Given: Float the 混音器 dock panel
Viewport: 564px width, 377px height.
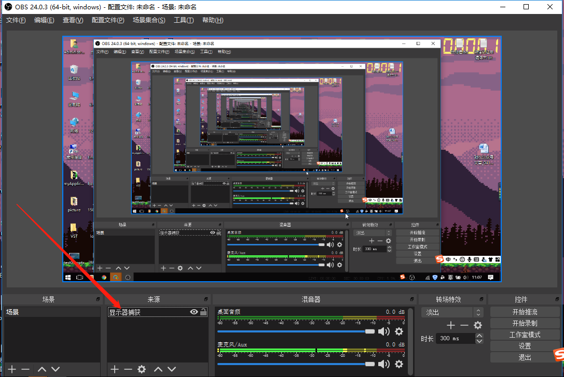Looking at the screenshot, I should coord(412,299).
